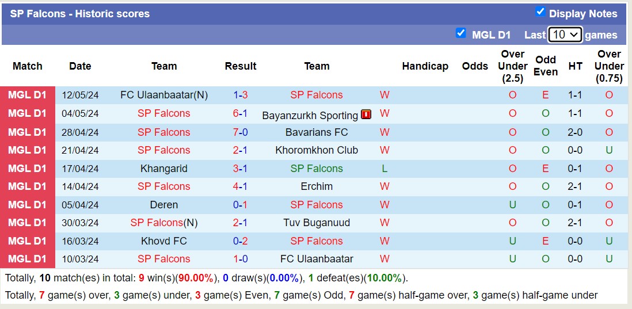This screenshot has height=309, width=632.
Task: Select the Erchim team name
Action: (317, 186)
